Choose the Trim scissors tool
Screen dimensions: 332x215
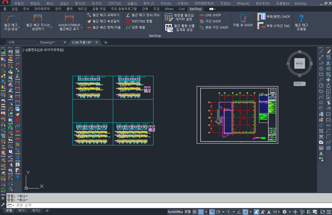pos(328,103)
